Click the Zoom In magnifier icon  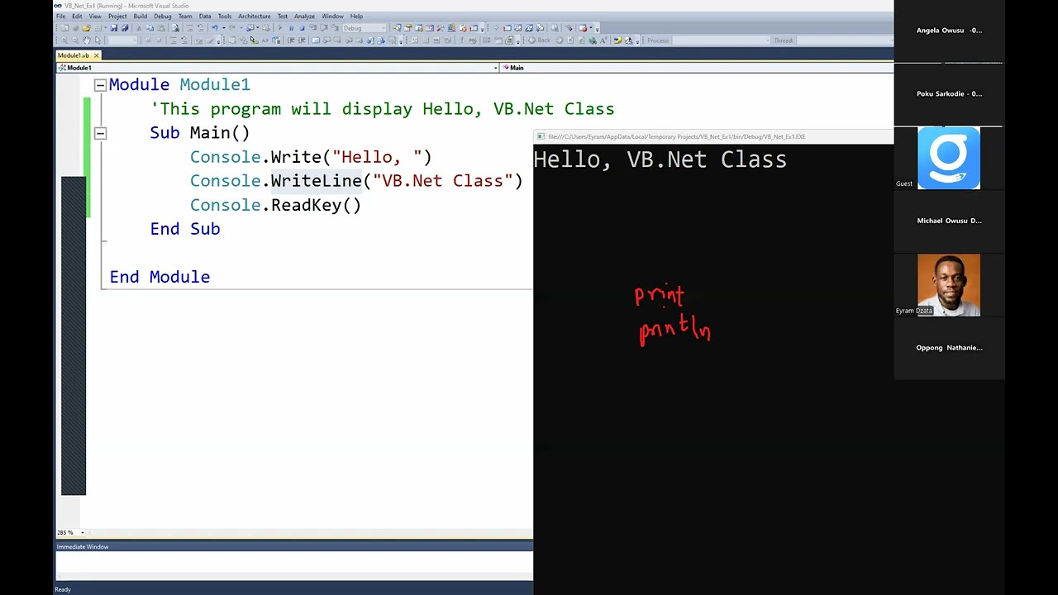64,40
